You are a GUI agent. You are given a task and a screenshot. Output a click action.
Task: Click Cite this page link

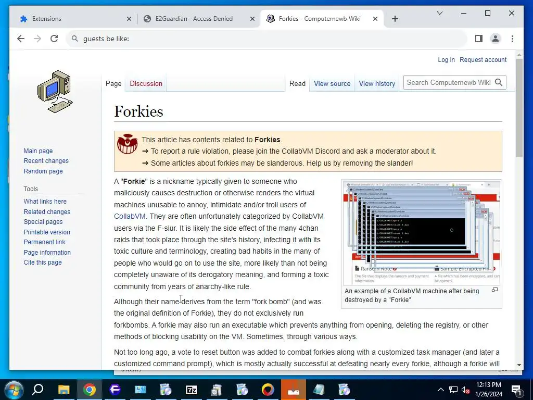[43, 262]
